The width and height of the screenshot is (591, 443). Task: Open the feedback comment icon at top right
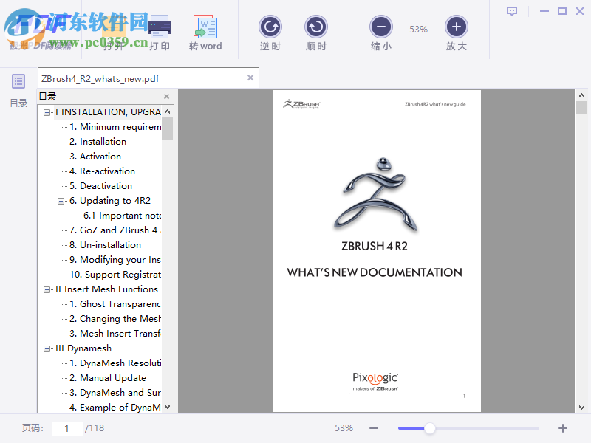click(511, 10)
